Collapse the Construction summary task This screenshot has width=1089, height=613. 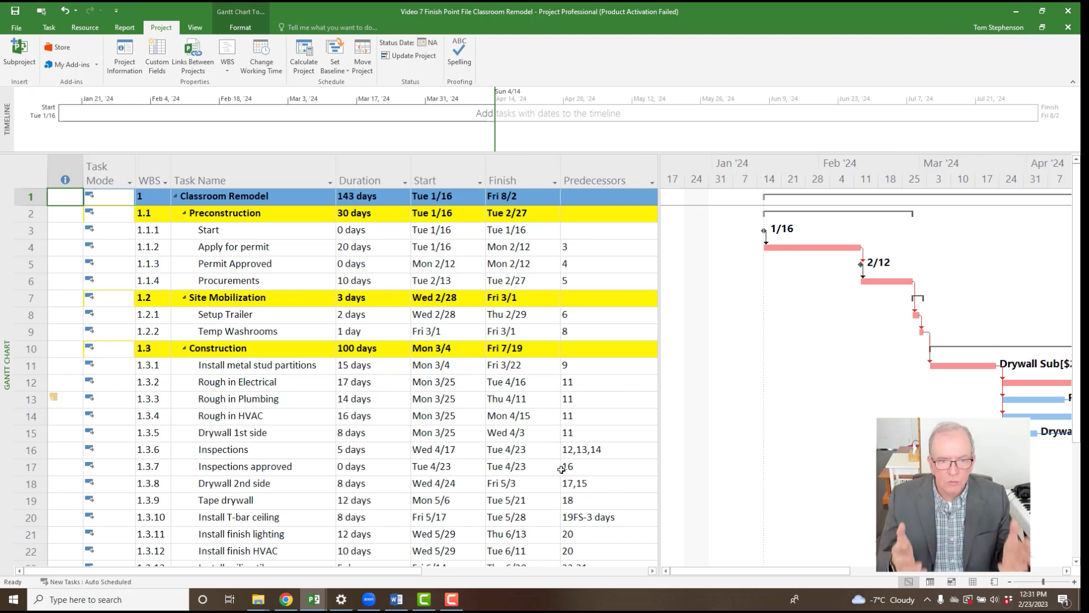click(x=184, y=349)
